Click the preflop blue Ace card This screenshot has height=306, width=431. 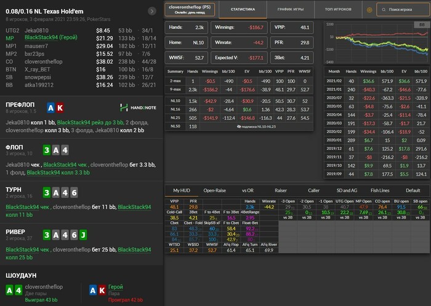[50, 108]
